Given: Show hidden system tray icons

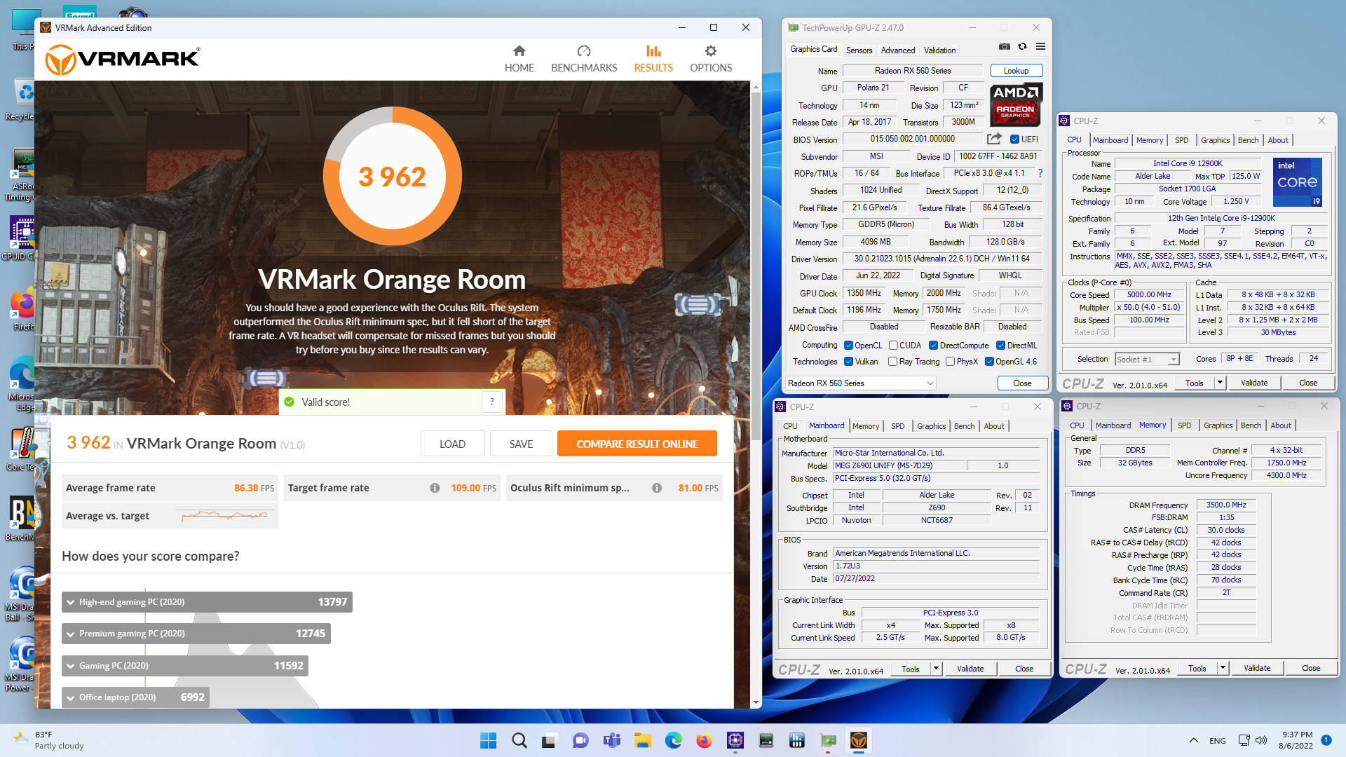Looking at the screenshot, I should (x=1194, y=740).
